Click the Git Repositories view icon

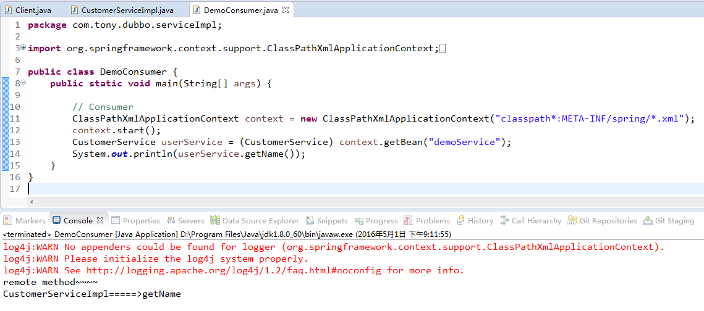click(x=572, y=220)
